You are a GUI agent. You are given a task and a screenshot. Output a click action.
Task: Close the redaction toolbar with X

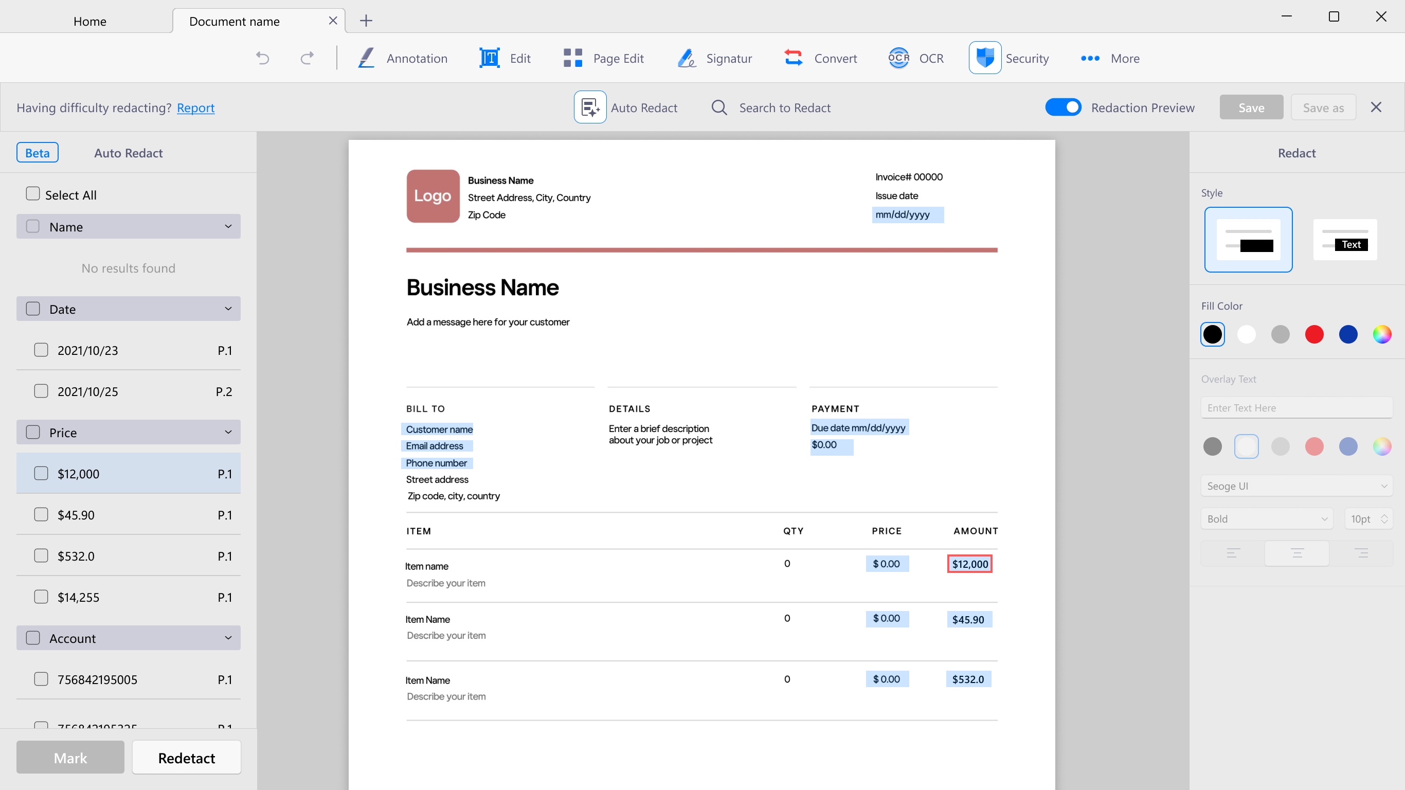click(1376, 107)
